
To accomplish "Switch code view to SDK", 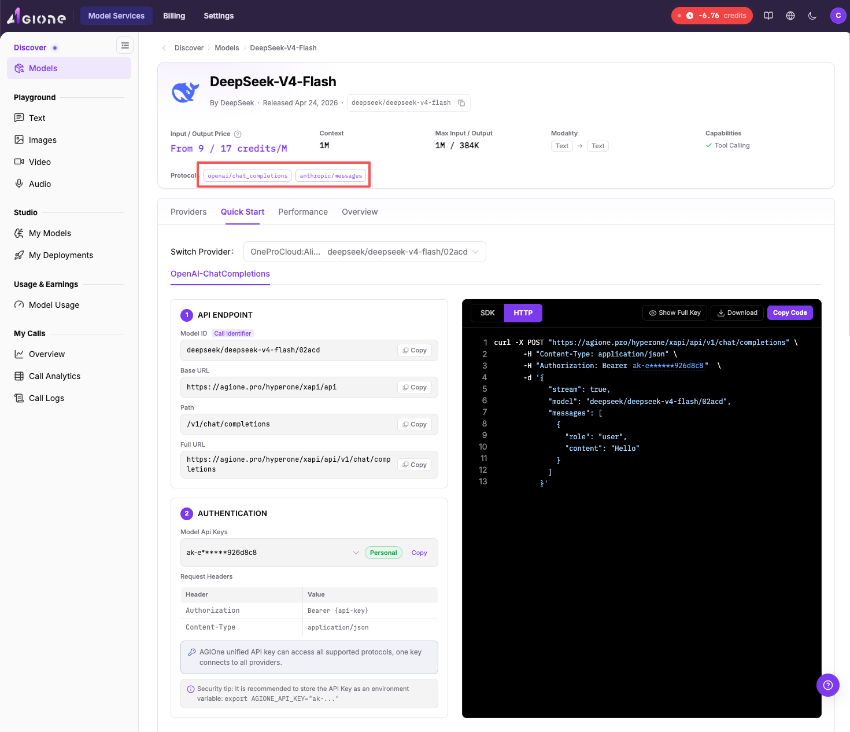I will pyautogui.click(x=487, y=313).
